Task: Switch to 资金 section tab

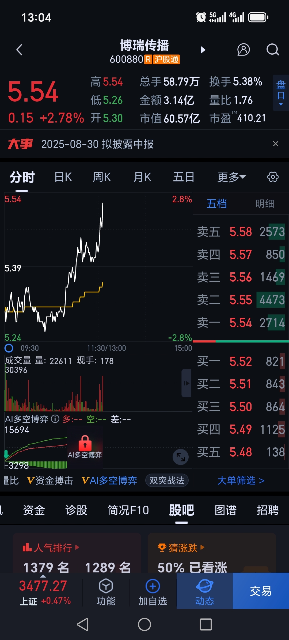Action: (x=34, y=510)
